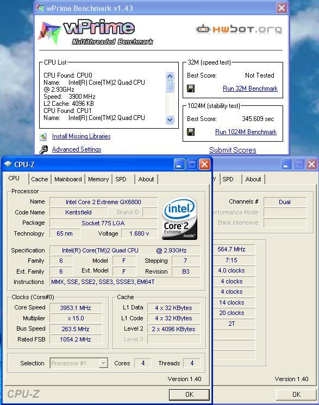Click the Channels # value Dual
Screen dimensions: 319x405
point(285,202)
